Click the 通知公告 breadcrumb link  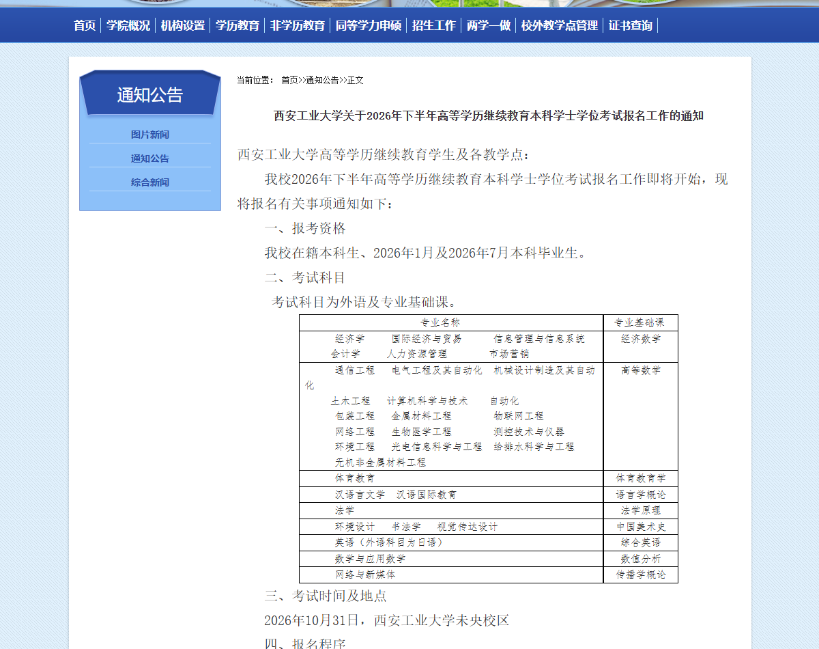click(x=322, y=80)
